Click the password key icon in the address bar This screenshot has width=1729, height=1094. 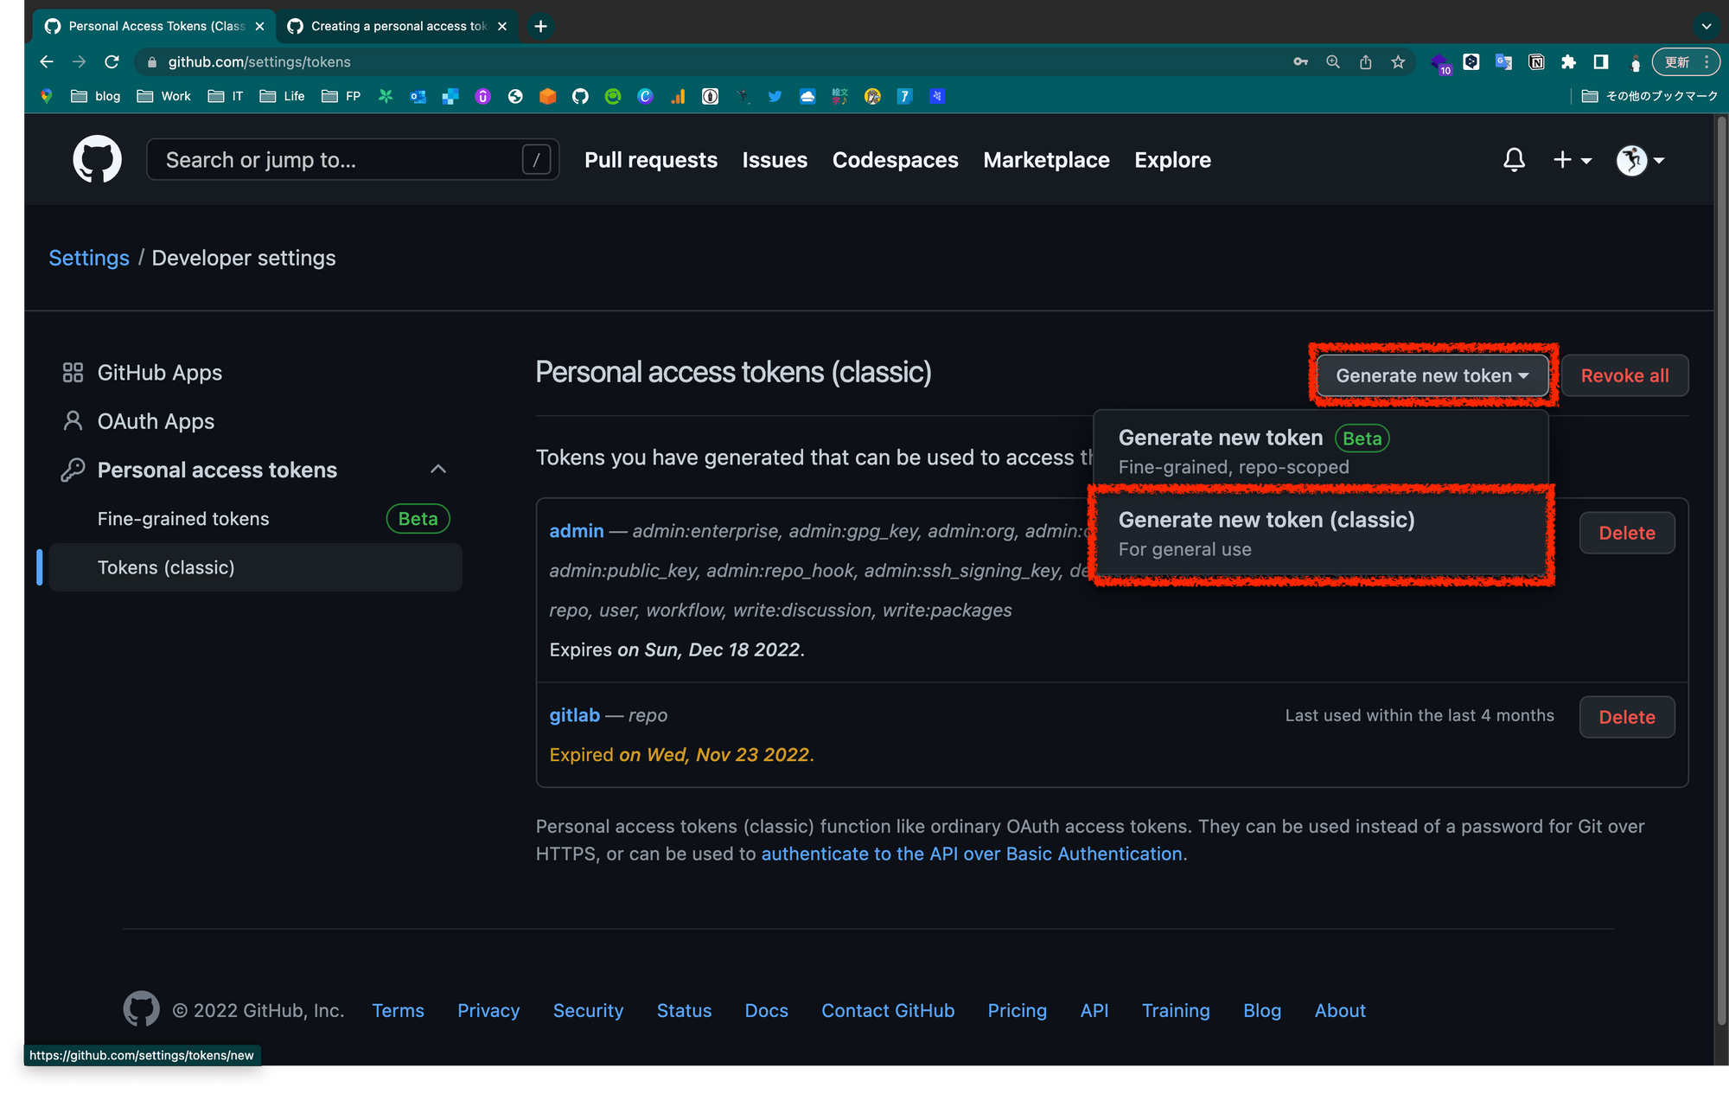[x=1300, y=62]
